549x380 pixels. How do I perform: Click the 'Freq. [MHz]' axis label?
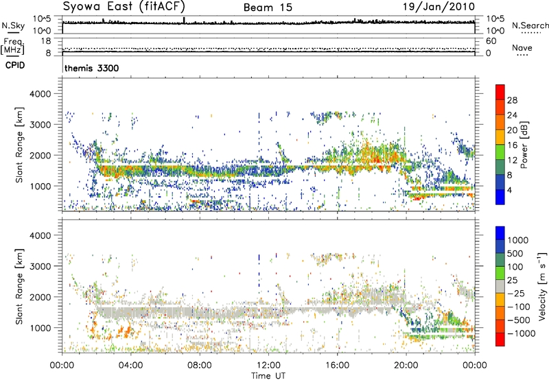click(x=12, y=46)
